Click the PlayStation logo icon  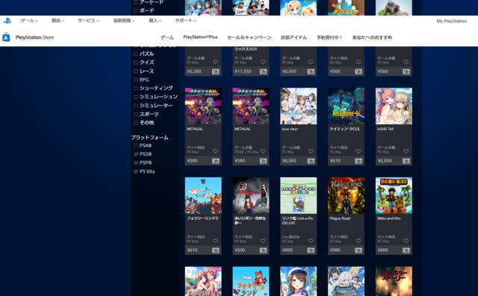tap(7, 21)
